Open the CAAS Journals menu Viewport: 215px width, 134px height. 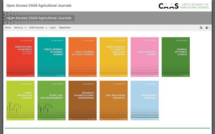point(36,27)
